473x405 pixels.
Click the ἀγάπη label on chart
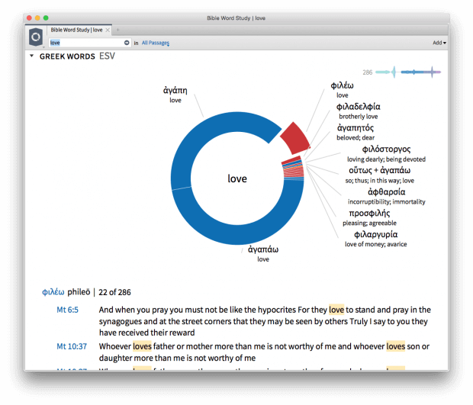point(175,89)
